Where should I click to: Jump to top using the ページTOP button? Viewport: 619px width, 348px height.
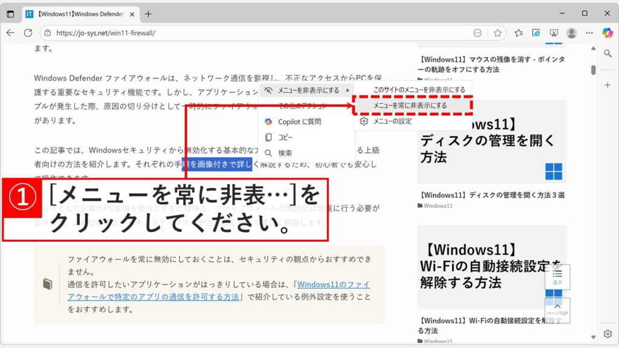point(557,309)
